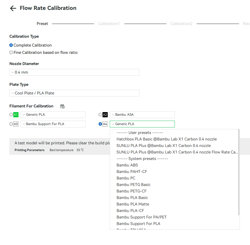The height and width of the screenshot is (245, 250).
Task: Click the AMS filament sync icon
Action: coord(62,106)
